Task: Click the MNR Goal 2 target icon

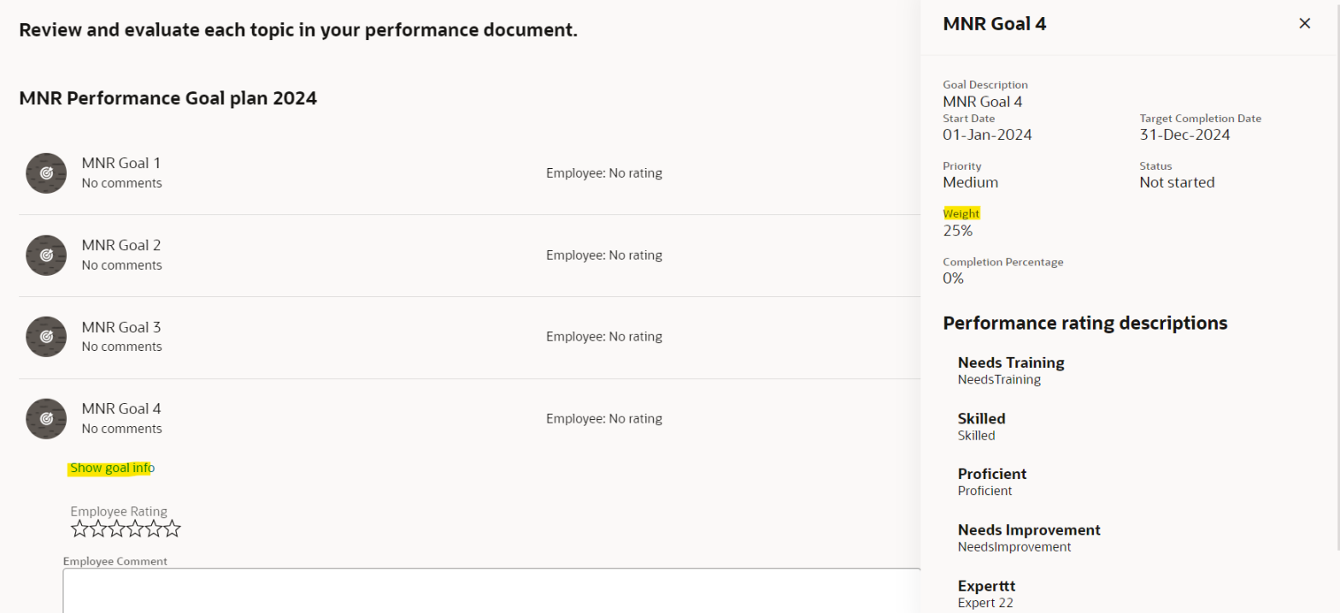Action: click(46, 255)
